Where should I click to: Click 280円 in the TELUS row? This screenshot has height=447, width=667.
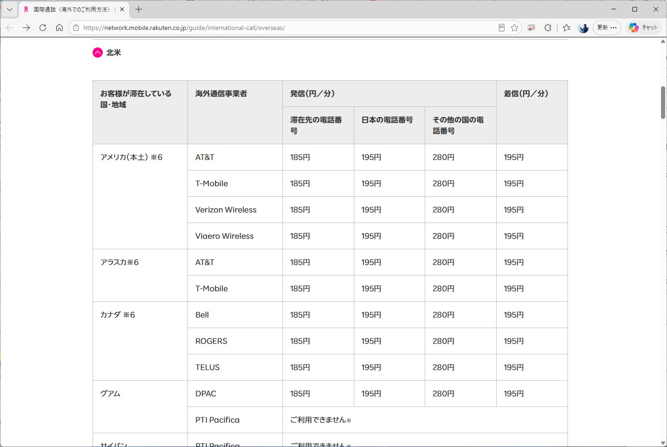(x=443, y=367)
